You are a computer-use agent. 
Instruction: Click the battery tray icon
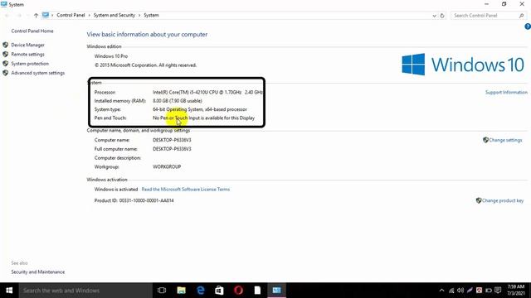coord(489,291)
